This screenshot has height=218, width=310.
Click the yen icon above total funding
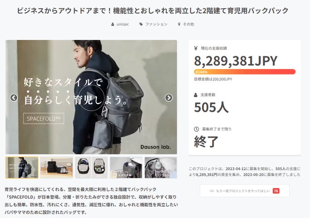click(x=196, y=48)
